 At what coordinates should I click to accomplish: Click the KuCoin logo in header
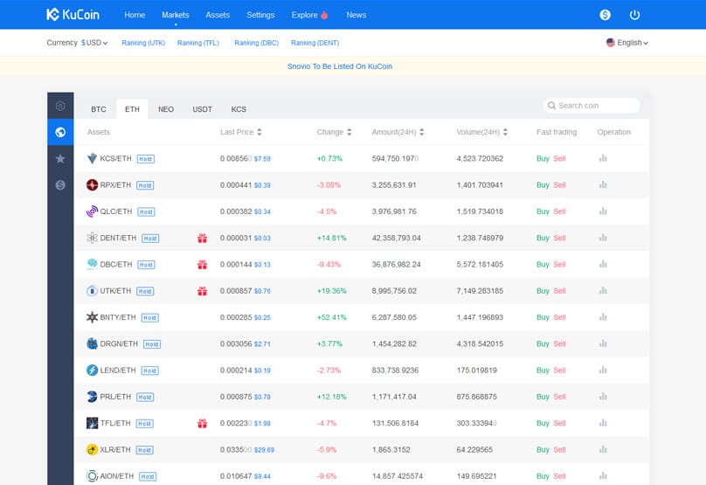pos(72,15)
